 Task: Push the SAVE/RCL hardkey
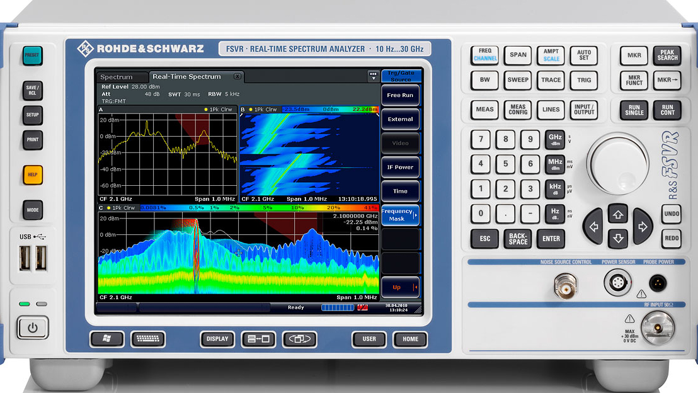tap(32, 90)
